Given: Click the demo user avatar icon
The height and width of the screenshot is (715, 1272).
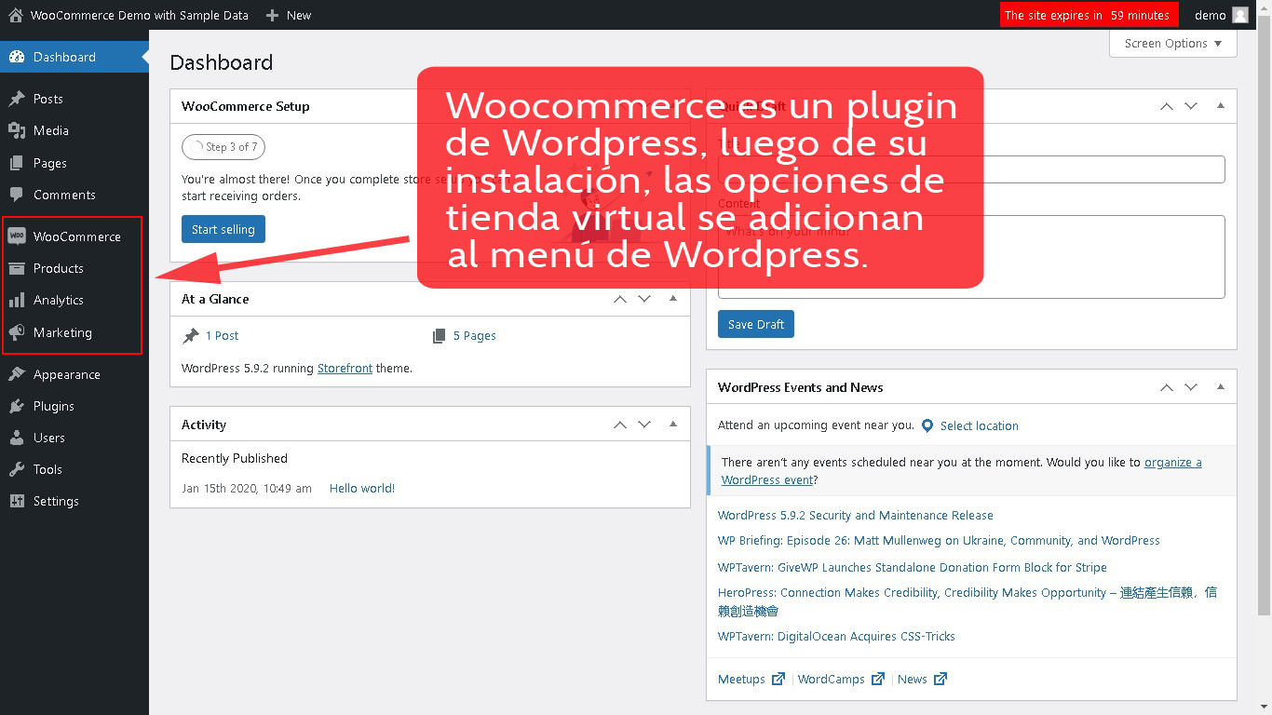Looking at the screenshot, I should [1239, 15].
